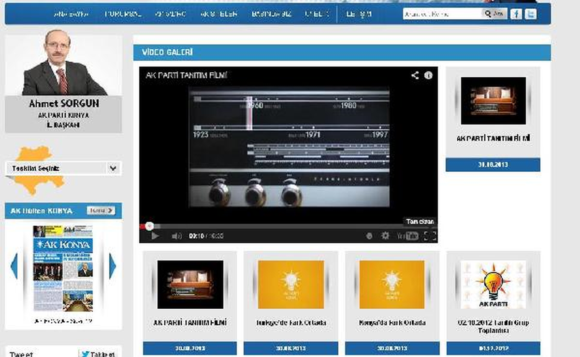Mute the video volume speaker
This screenshot has width=580, height=357.
177,236
